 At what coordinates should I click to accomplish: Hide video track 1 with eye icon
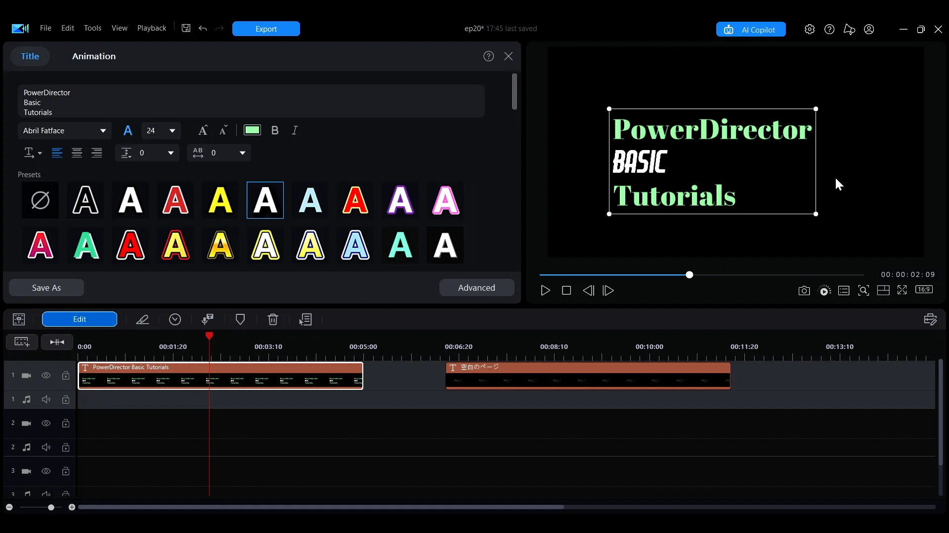[46, 376]
